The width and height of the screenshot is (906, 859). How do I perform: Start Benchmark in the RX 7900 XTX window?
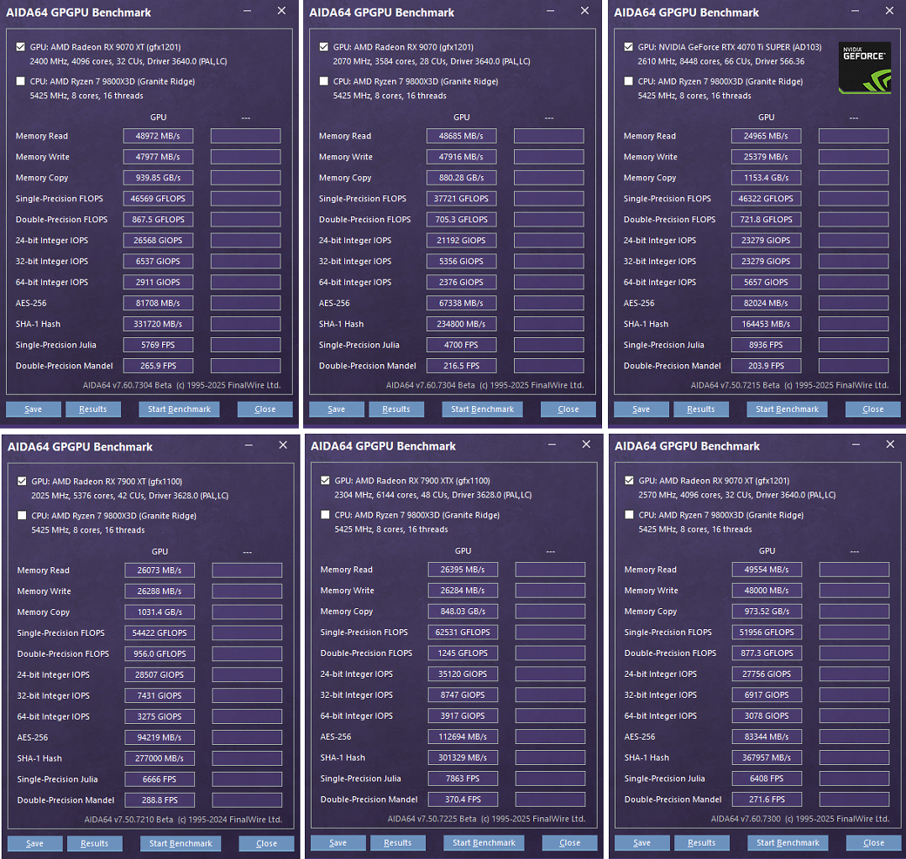point(484,843)
